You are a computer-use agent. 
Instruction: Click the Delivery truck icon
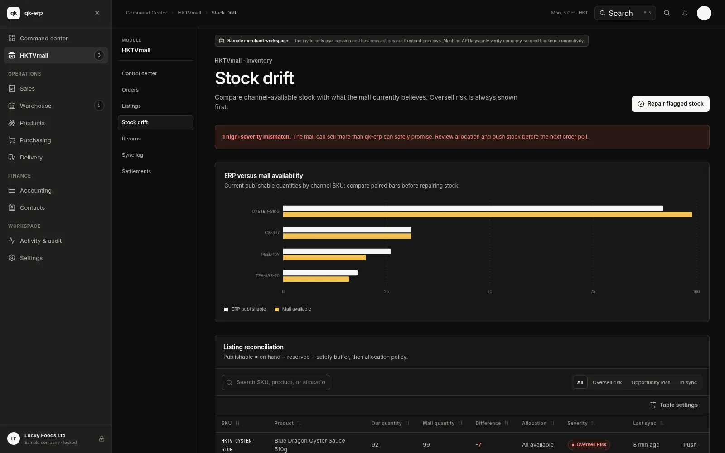tap(12, 157)
